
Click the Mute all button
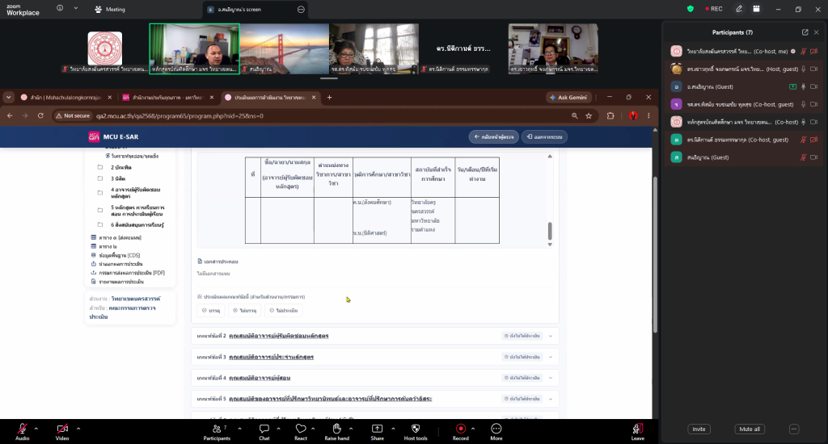750,429
